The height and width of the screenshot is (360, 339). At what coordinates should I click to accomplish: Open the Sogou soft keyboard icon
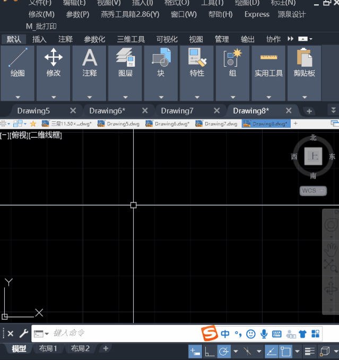coord(277,334)
